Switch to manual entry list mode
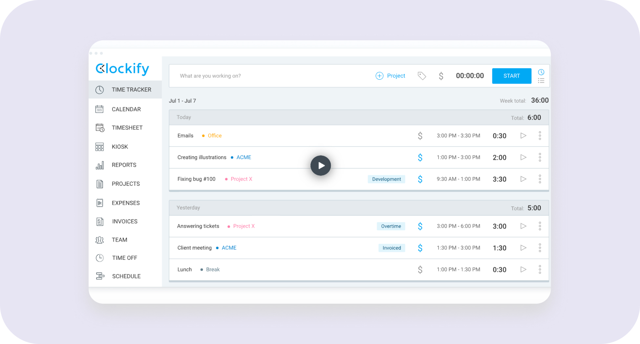The height and width of the screenshot is (344, 640). (541, 81)
